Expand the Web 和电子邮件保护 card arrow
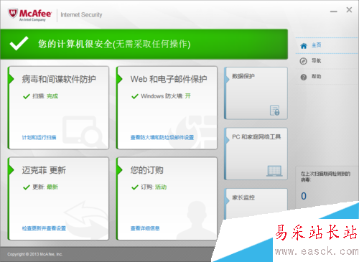The width and height of the screenshot is (359, 262). pos(120,79)
